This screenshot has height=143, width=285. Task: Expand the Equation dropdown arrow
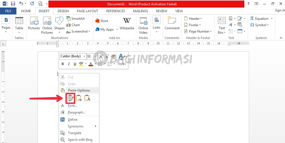[x=272, y=19]
